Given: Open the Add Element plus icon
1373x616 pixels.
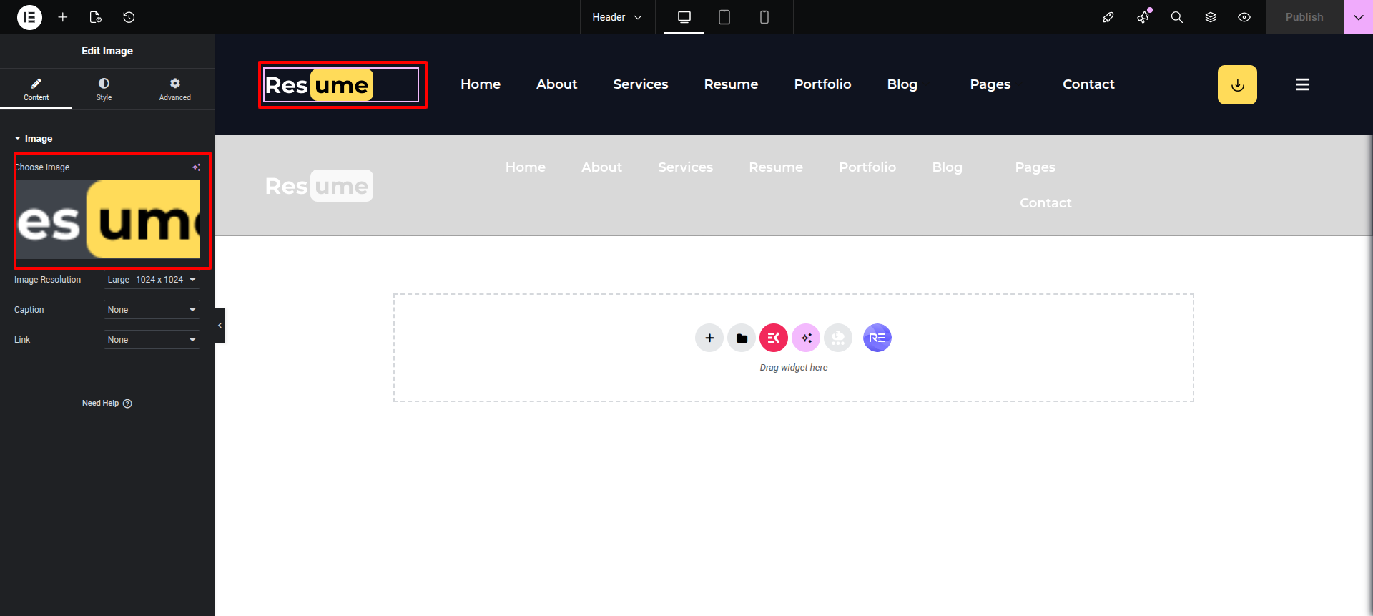Looking at the screenshot, I should click(63, 17).
